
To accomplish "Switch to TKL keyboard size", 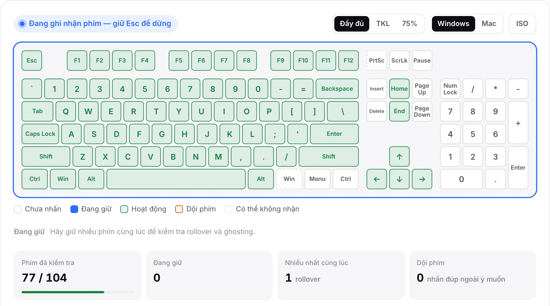I will click(383, 24).
